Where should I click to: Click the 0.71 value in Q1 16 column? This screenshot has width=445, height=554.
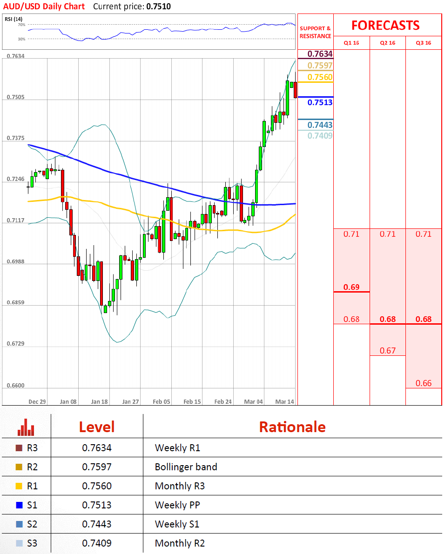(x=351, y=234)
